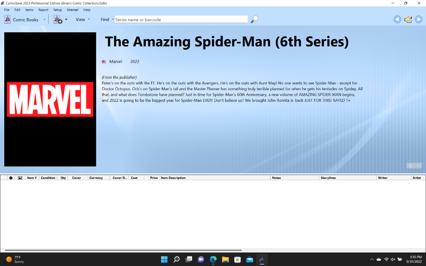426x266 pixels.
Task: Click the Marvel publisher link
Action: tap(116, 62)
